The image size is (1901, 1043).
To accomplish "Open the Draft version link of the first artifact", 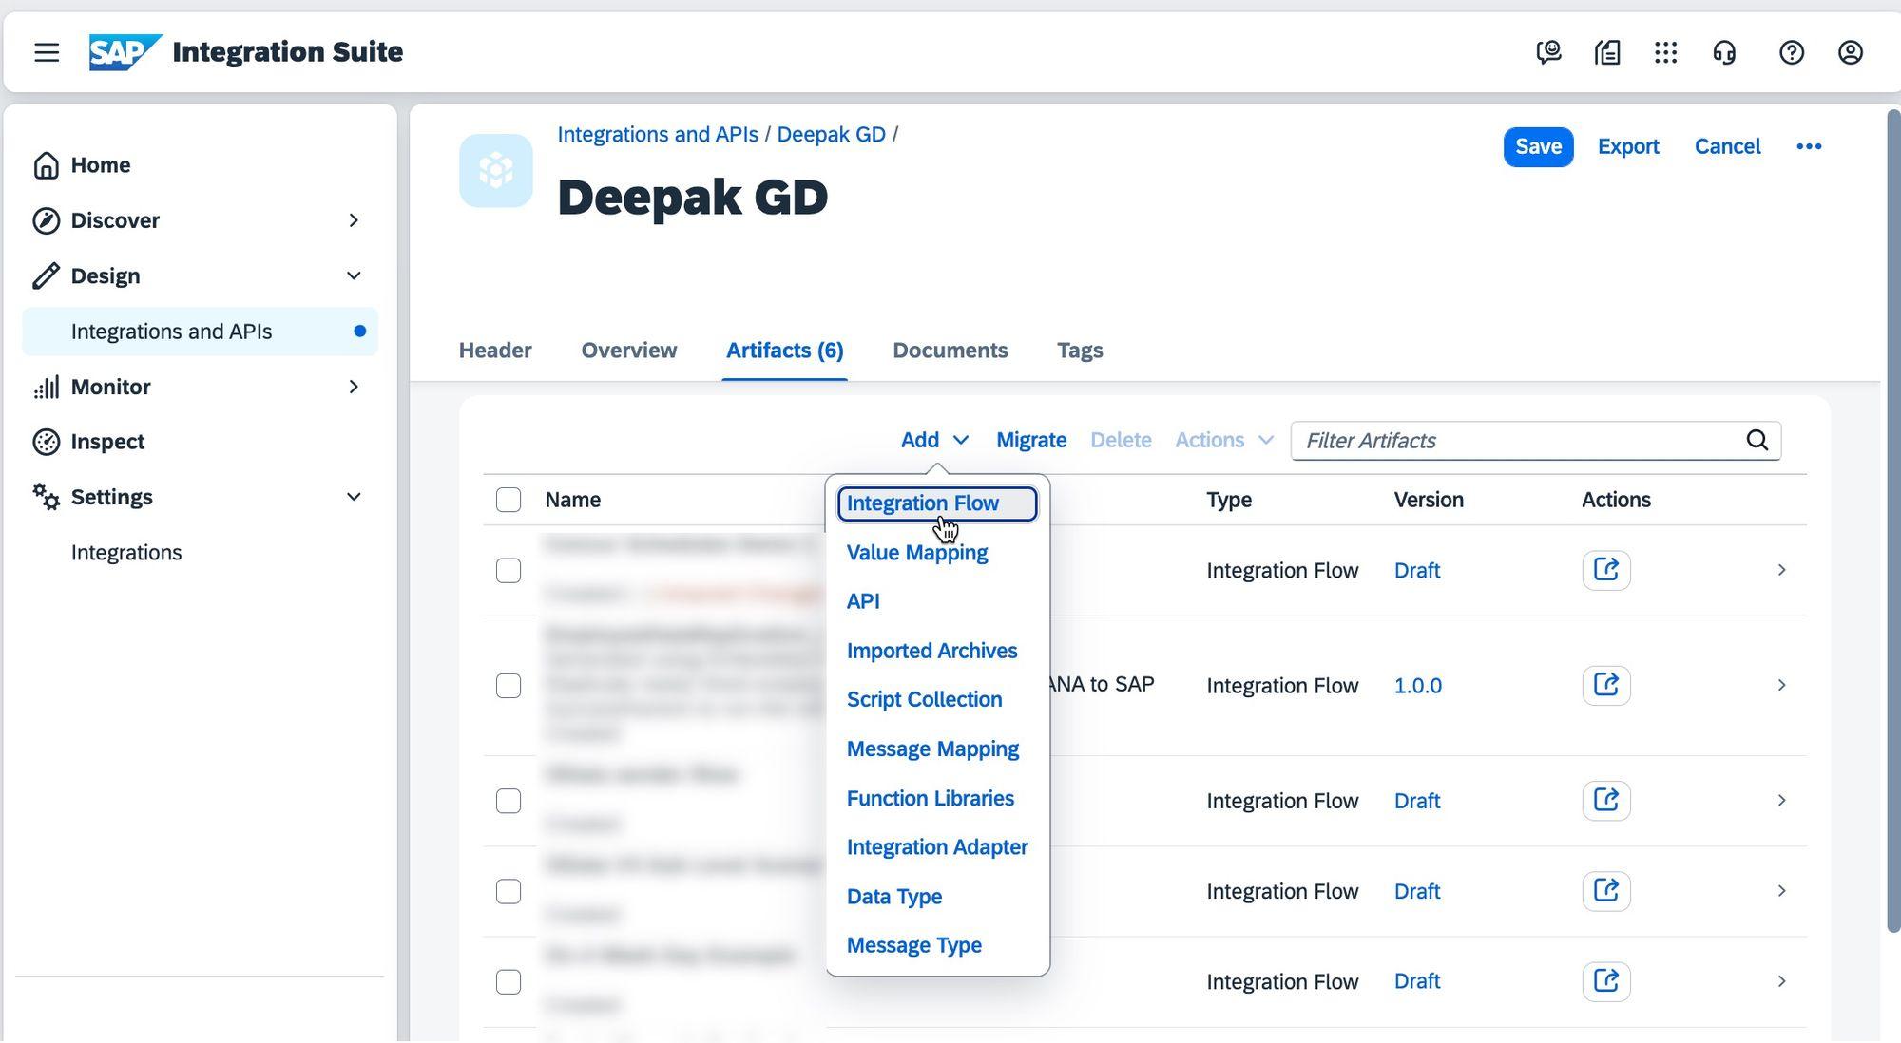I will tap(1417, 570).
